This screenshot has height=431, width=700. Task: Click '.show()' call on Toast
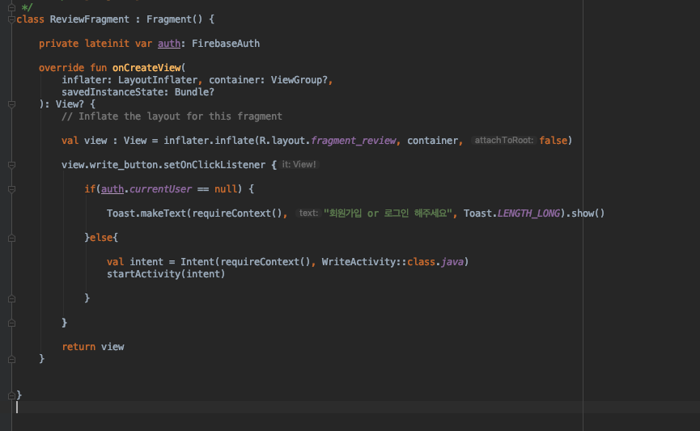coord(585,213)
